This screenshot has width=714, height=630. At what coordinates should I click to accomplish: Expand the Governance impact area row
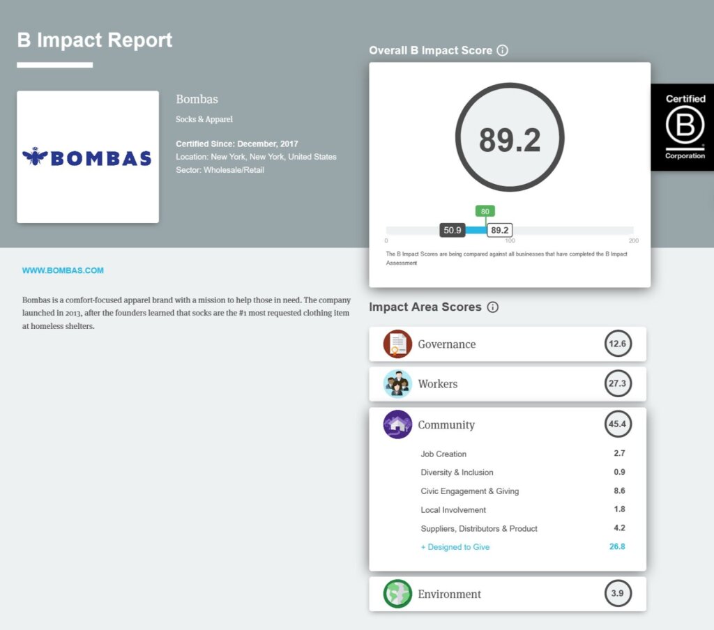[x=508, y=344]
